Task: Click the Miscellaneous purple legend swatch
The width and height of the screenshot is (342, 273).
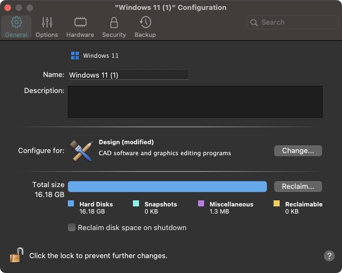Action: [x=201, y=204]
